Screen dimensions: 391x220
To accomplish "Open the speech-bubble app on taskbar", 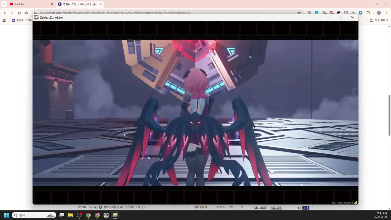I will (106, 215).
